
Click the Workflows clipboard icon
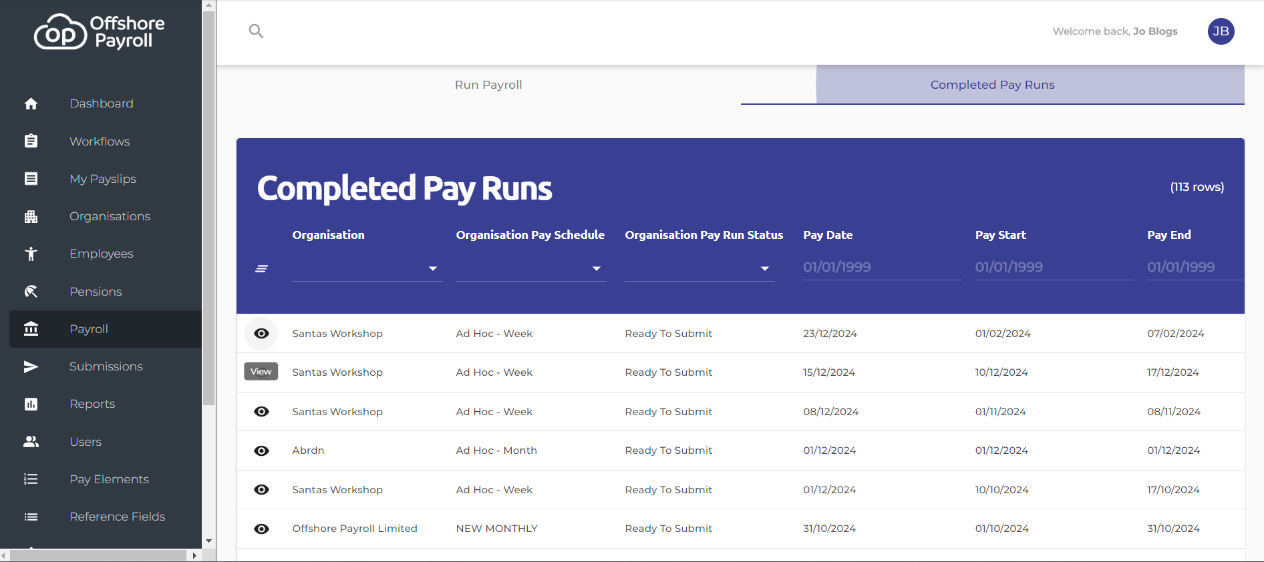(x=31, y=141)
